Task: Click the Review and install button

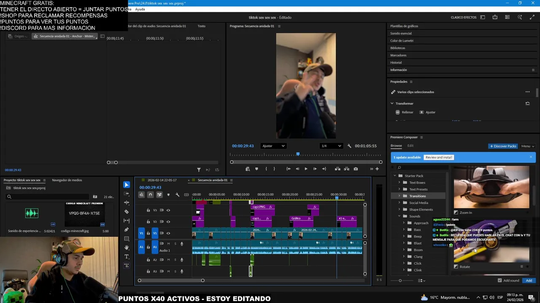Action: click(439, 157)
